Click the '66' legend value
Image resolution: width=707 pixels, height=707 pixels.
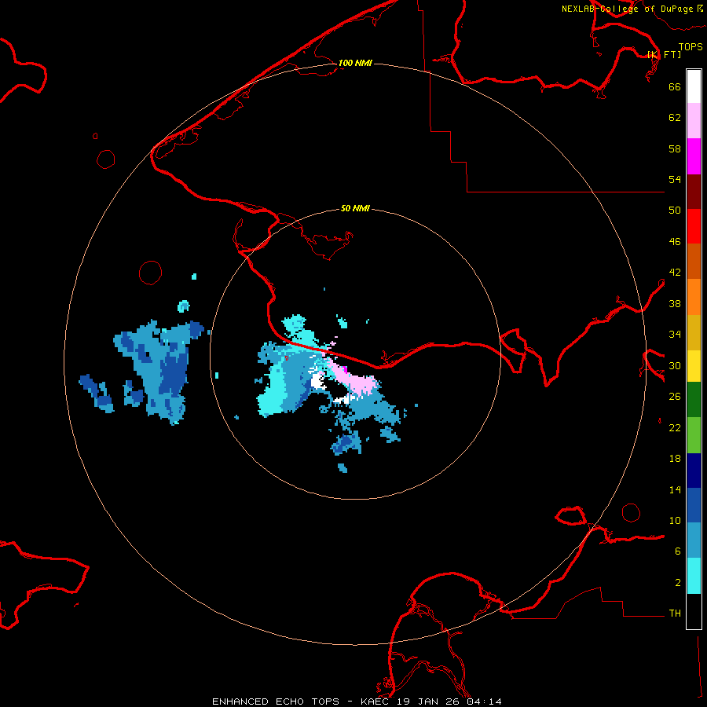click(x=675, y=86)
